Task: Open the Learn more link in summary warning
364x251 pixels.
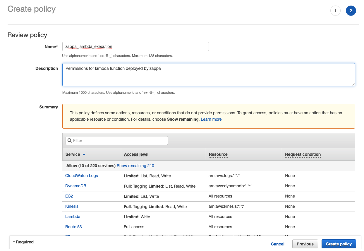Action: [x=211, y=119]
